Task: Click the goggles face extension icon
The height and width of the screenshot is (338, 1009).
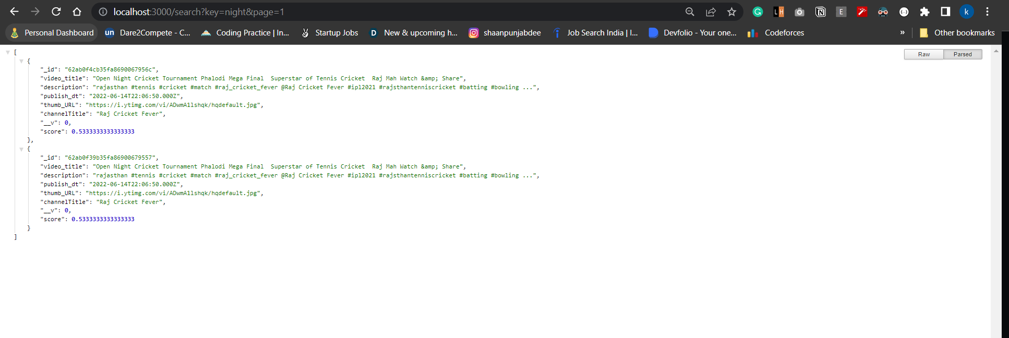Action: [x=883, y=12]
